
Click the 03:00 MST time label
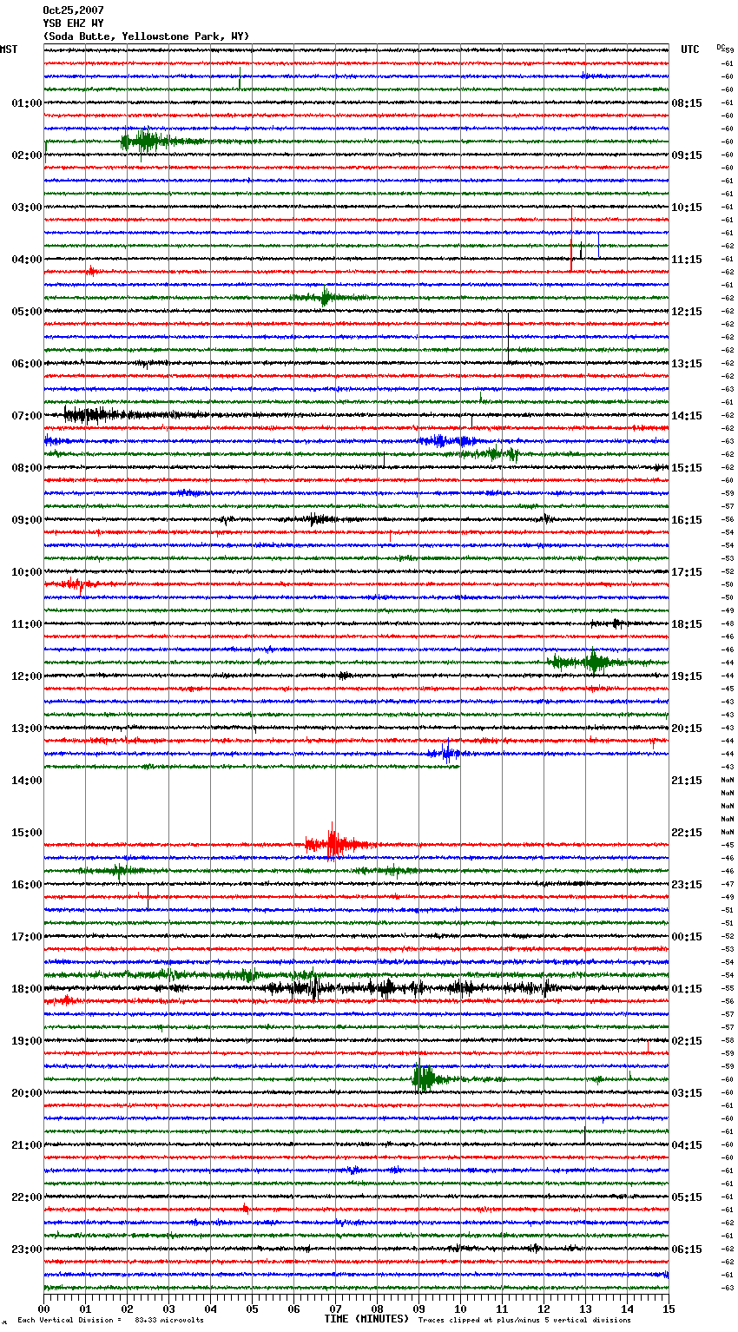[x=26, y=208]
